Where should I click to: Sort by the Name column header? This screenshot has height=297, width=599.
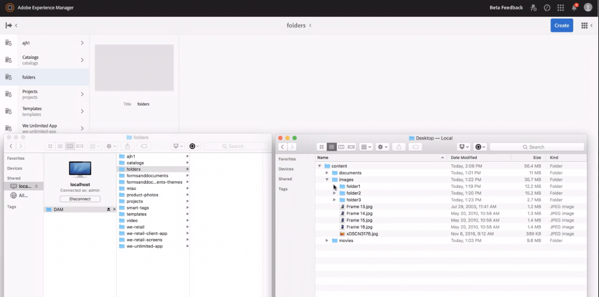click(381, 157)
